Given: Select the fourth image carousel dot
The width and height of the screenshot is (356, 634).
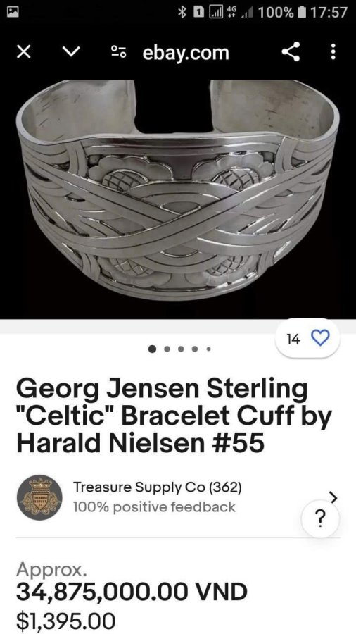Looking at the screenshot, I should point(195,349).
